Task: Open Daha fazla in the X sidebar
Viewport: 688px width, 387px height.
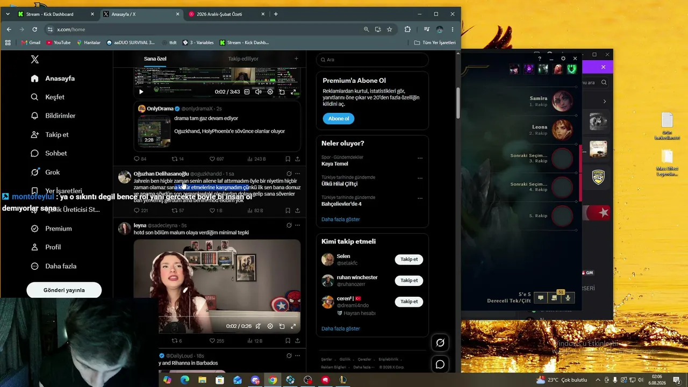Action: [x=54, y=267]
